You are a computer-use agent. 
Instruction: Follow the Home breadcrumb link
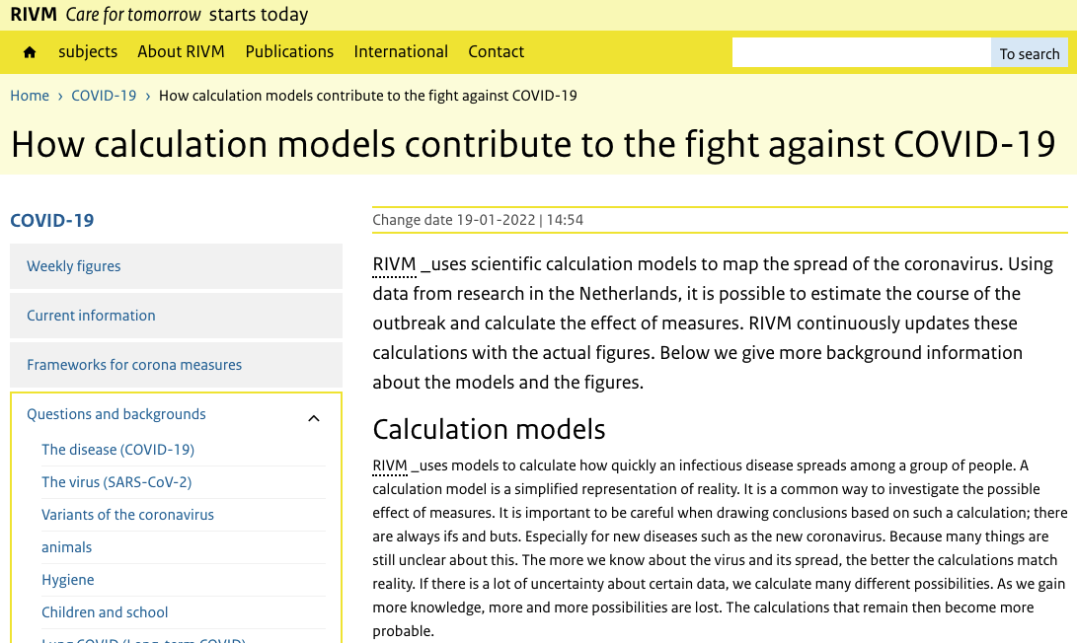[x=30, y=96]
